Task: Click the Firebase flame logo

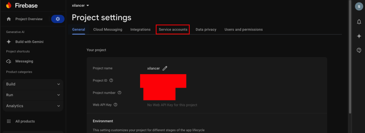Action: point(9,5)
